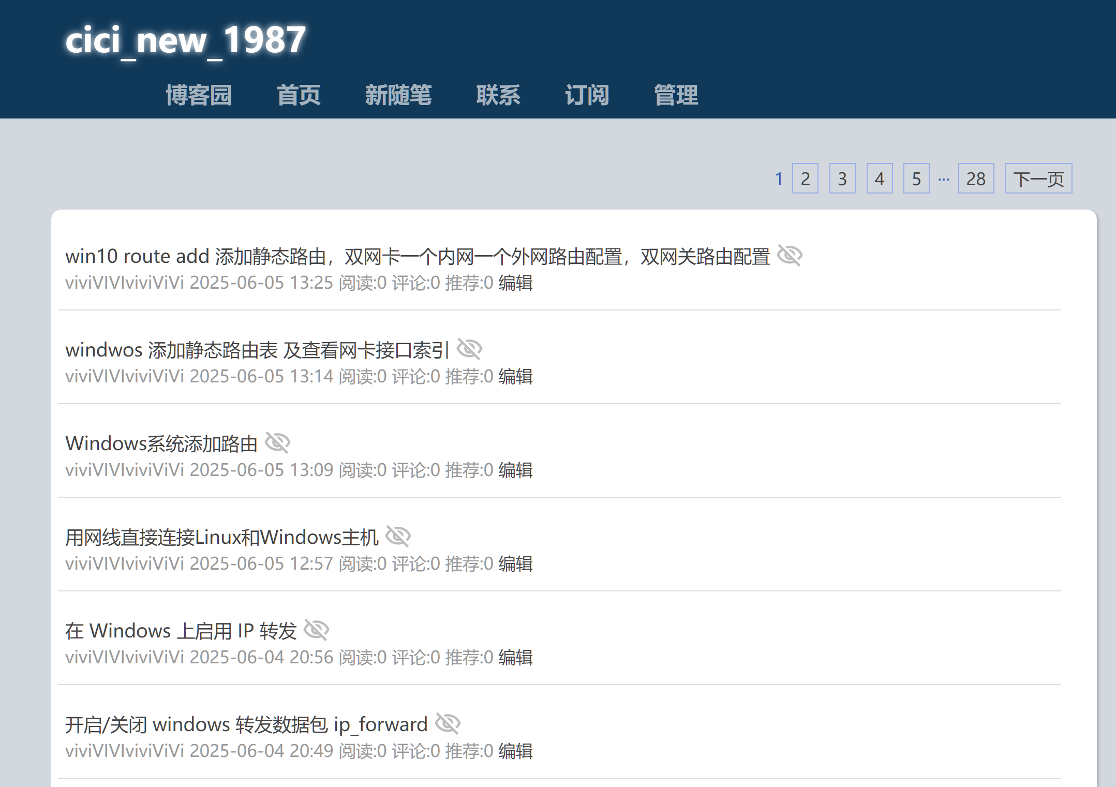Edit the Windows系统添加路由 post
Screen dimensions: 1116x787
point(515,470)
